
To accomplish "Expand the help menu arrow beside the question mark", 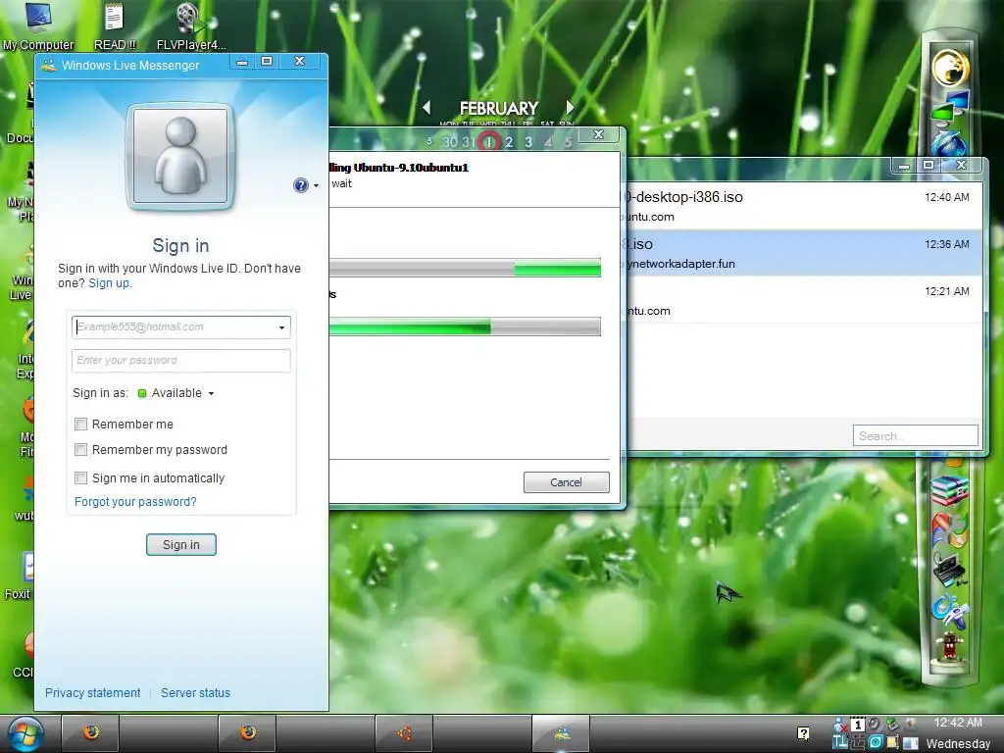I will pos(316,185).
